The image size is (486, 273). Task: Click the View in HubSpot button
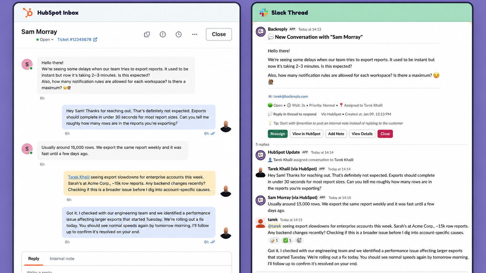coord(306,134)
